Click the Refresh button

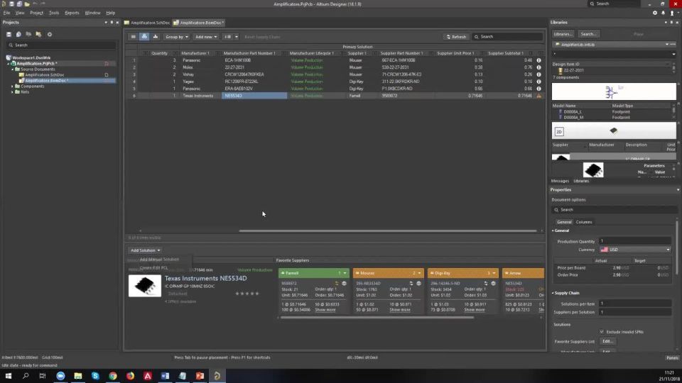tap(456, 37)
